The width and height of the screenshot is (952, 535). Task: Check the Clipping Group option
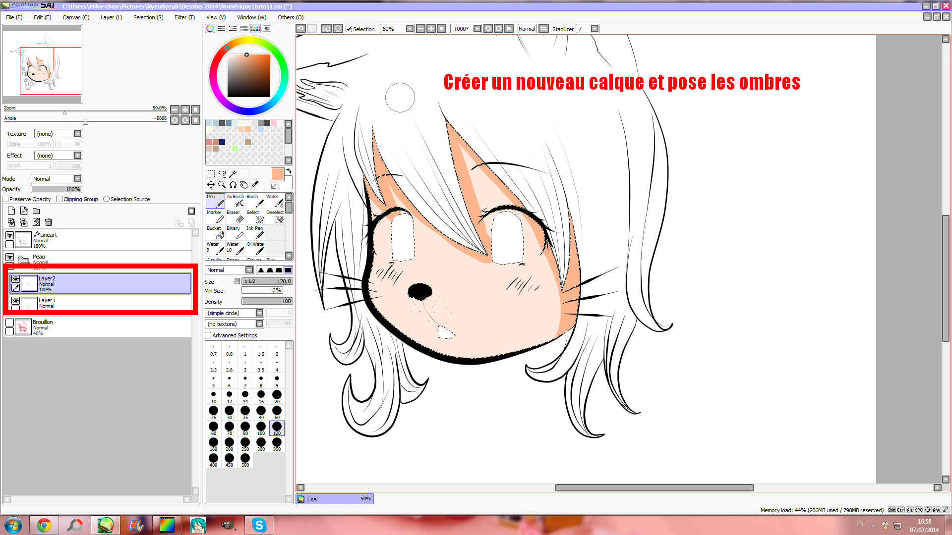(x=59, y=199)
